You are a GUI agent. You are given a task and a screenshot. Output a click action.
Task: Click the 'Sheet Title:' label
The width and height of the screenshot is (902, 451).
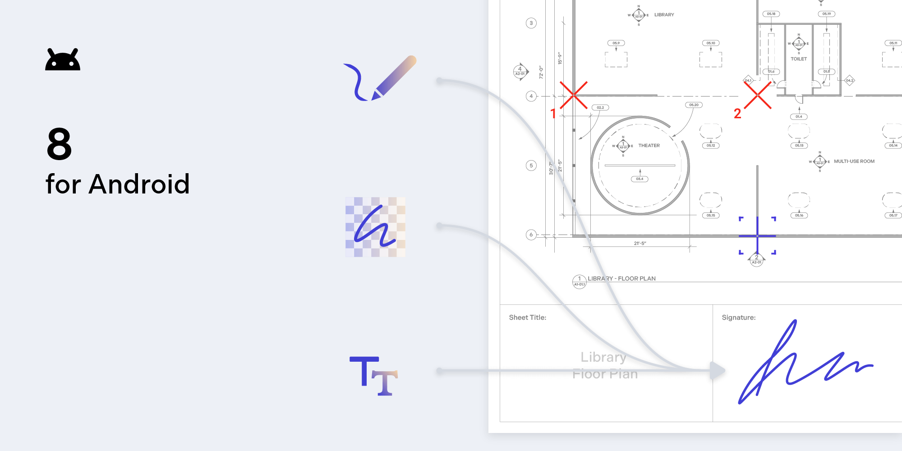pos(528,318)
